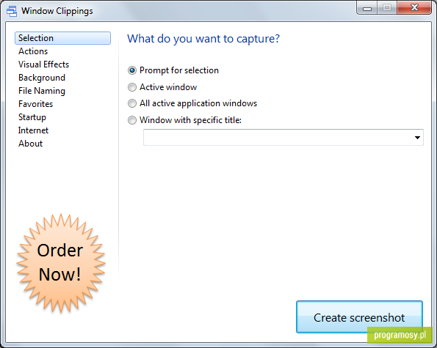Select the Selection sidebar item
Screen dimensions: 437x348
[62, 38]
